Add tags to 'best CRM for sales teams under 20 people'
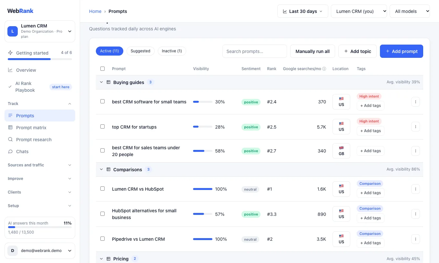 pos(370,151)
